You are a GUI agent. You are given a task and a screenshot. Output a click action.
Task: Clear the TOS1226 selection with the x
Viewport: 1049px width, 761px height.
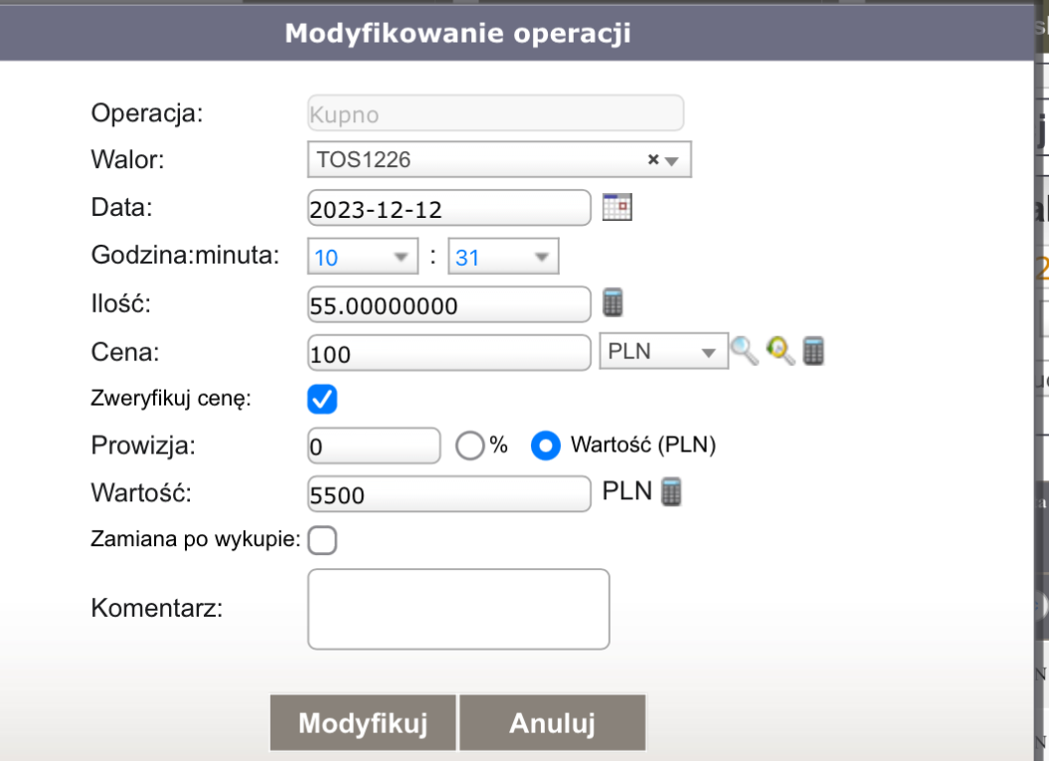click(653, 159)
